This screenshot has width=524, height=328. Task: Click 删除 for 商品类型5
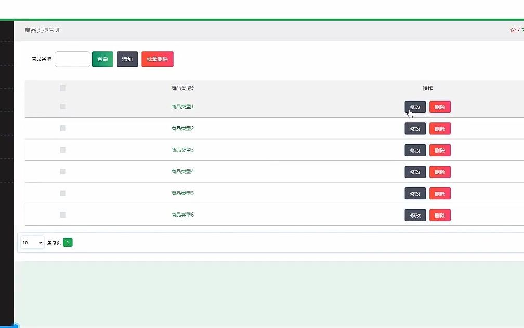(440, 194)
